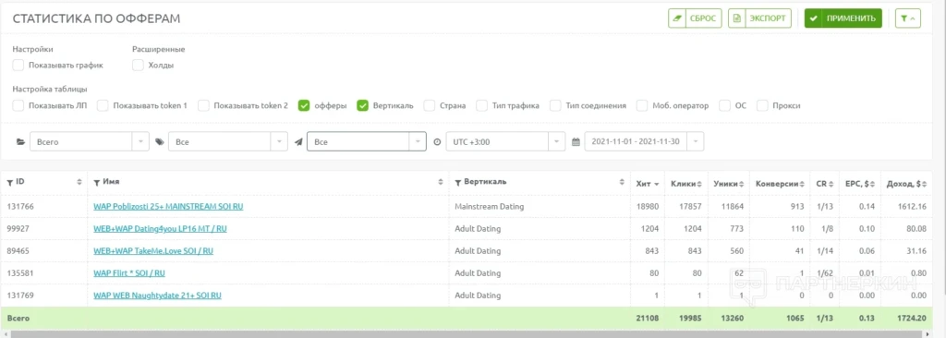Viewport: 946px width, 338px height.
Task: Open the date range 2021-11-01 - 2021-11-30 picker
Action: click(x=644, y=142)
